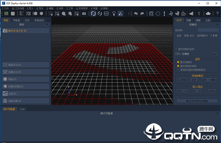Expand the 稀疏点云(0) project section
This screenshot has height=143, width=221.
pyautogui.click(x=26, y=65)
